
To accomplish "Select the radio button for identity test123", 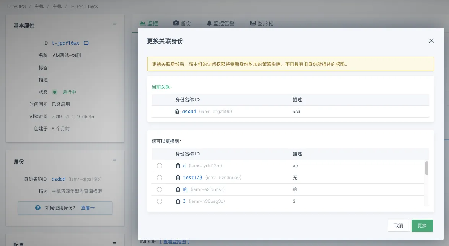I will click(159, 177).
